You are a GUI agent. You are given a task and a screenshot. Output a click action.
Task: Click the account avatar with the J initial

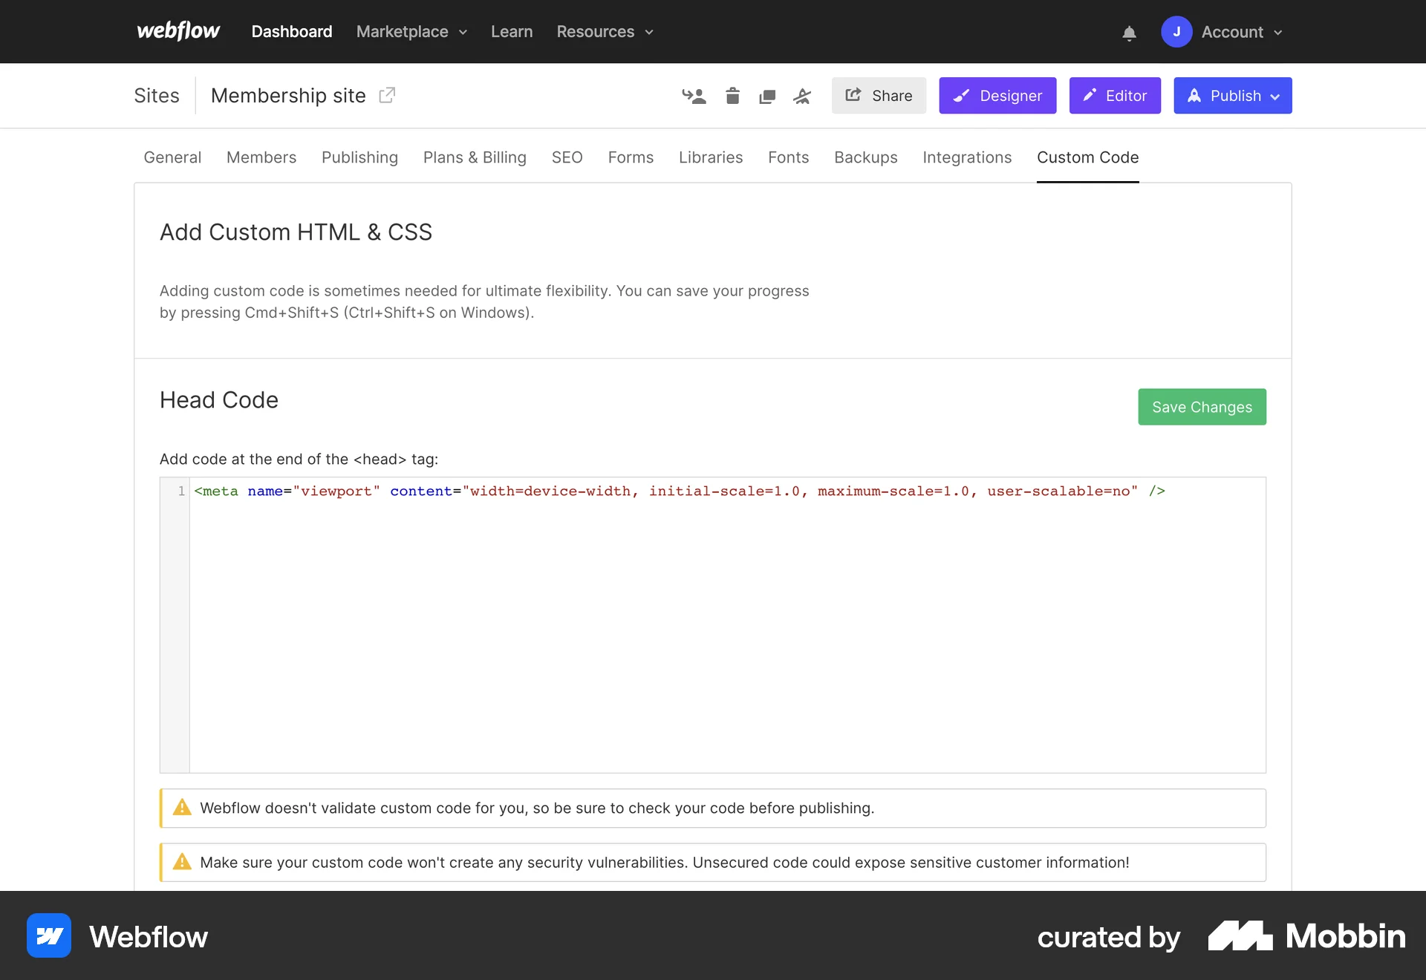pyautogui.click(x=1176, y=32)
